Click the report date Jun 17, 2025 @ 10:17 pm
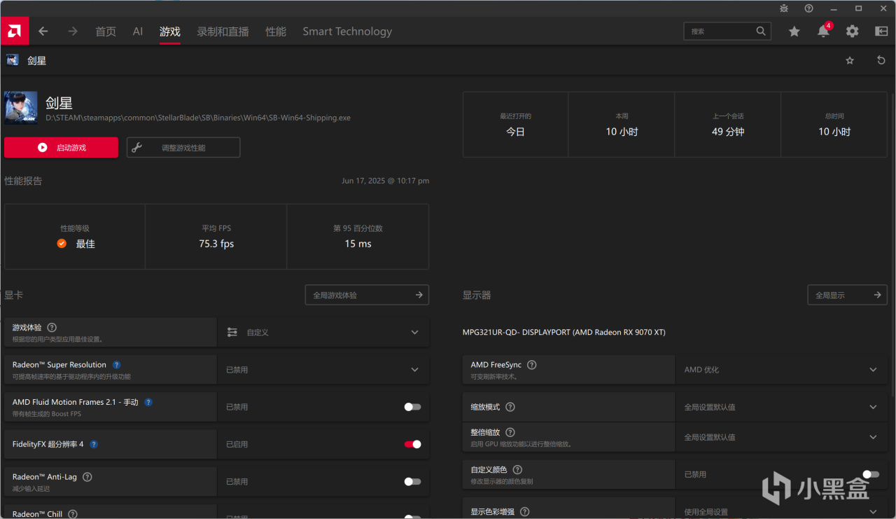This screenshot has width=896, height=519. [386, 181]
